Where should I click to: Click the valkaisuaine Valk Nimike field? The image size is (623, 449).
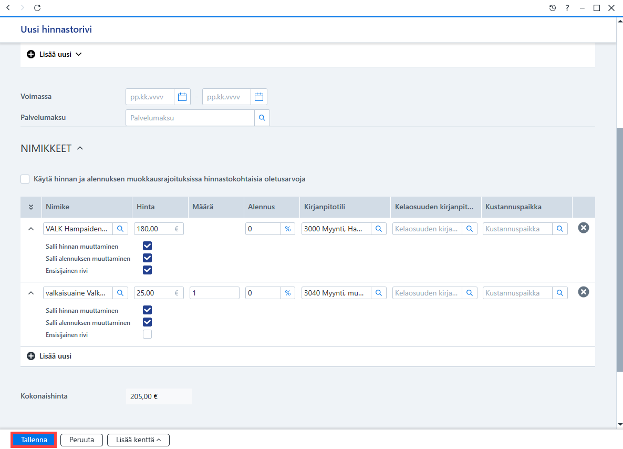(x=78, y=293)
